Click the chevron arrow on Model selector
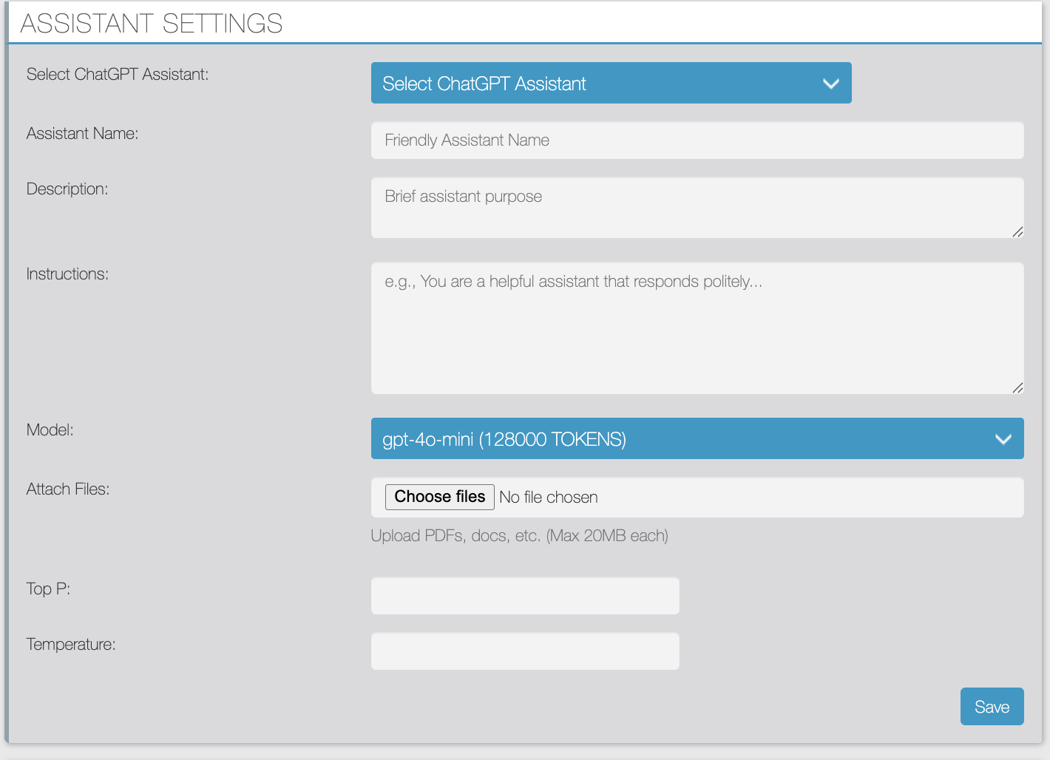This screenshot has height=760, width=1050. coord(1003,439)
